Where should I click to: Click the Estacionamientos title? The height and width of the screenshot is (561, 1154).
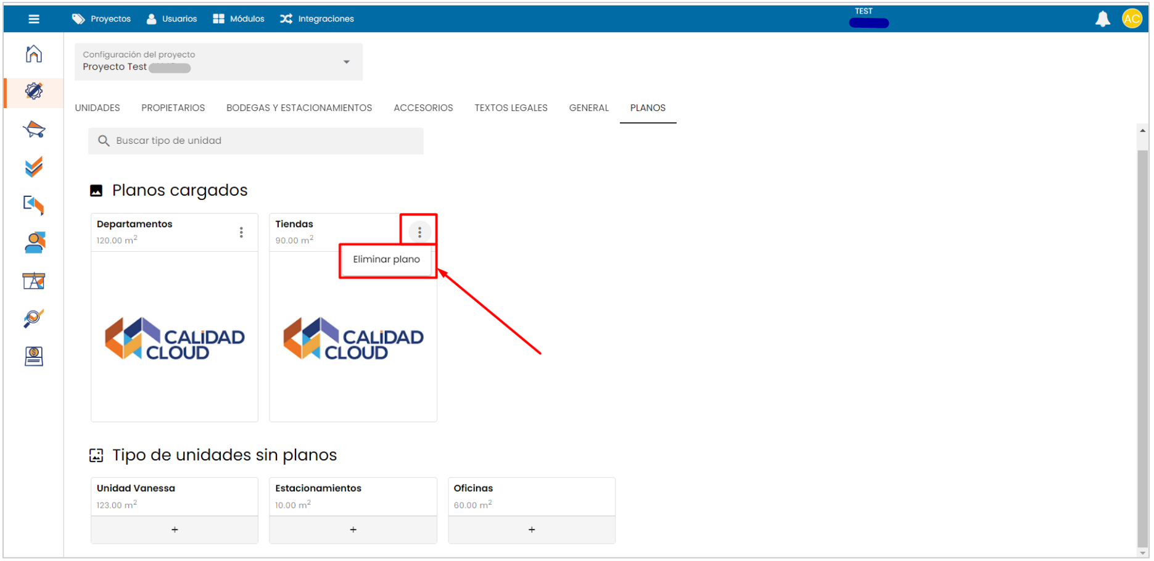318,489
